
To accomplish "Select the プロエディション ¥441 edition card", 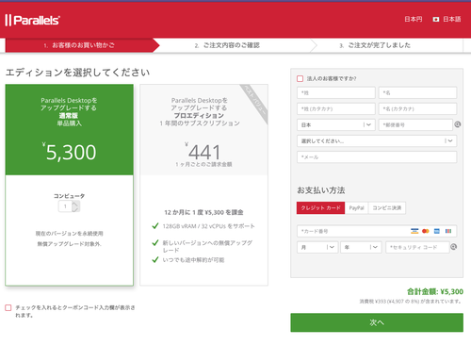I will tap(203, 185).
